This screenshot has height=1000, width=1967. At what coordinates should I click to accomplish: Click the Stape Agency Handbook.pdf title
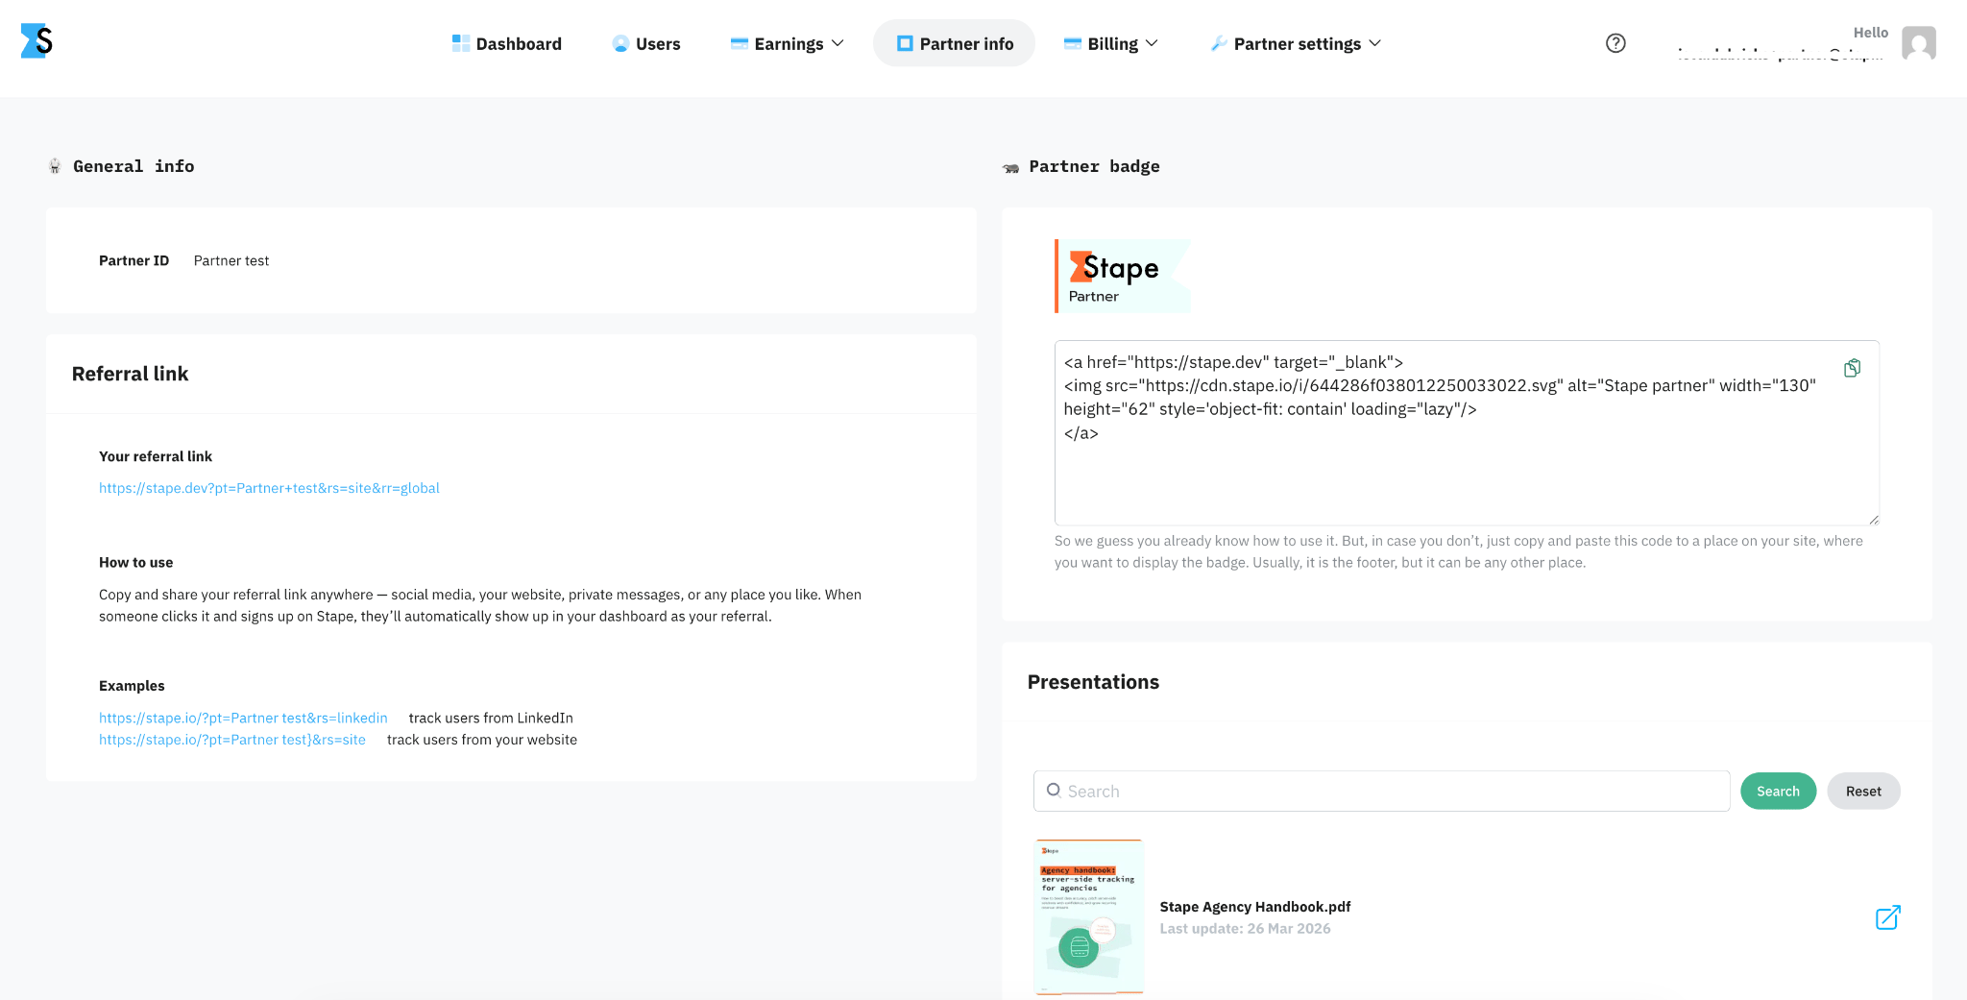(1255, 907)
